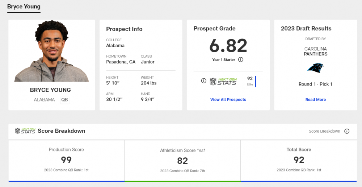Click the blue Elite score bar
Image resolution: width=362 pixels, height=187 pixels.
coord(256,81)
